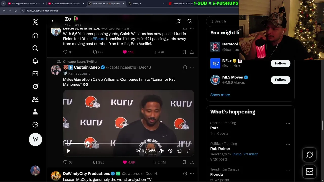Click the Search input field
Image resolution: width=324 pixels, height=182 pixels.
(223, 21)
